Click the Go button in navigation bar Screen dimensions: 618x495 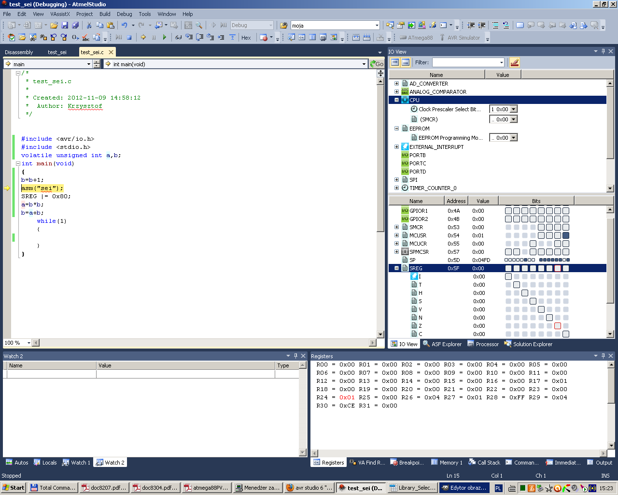[x=377, y=64]
